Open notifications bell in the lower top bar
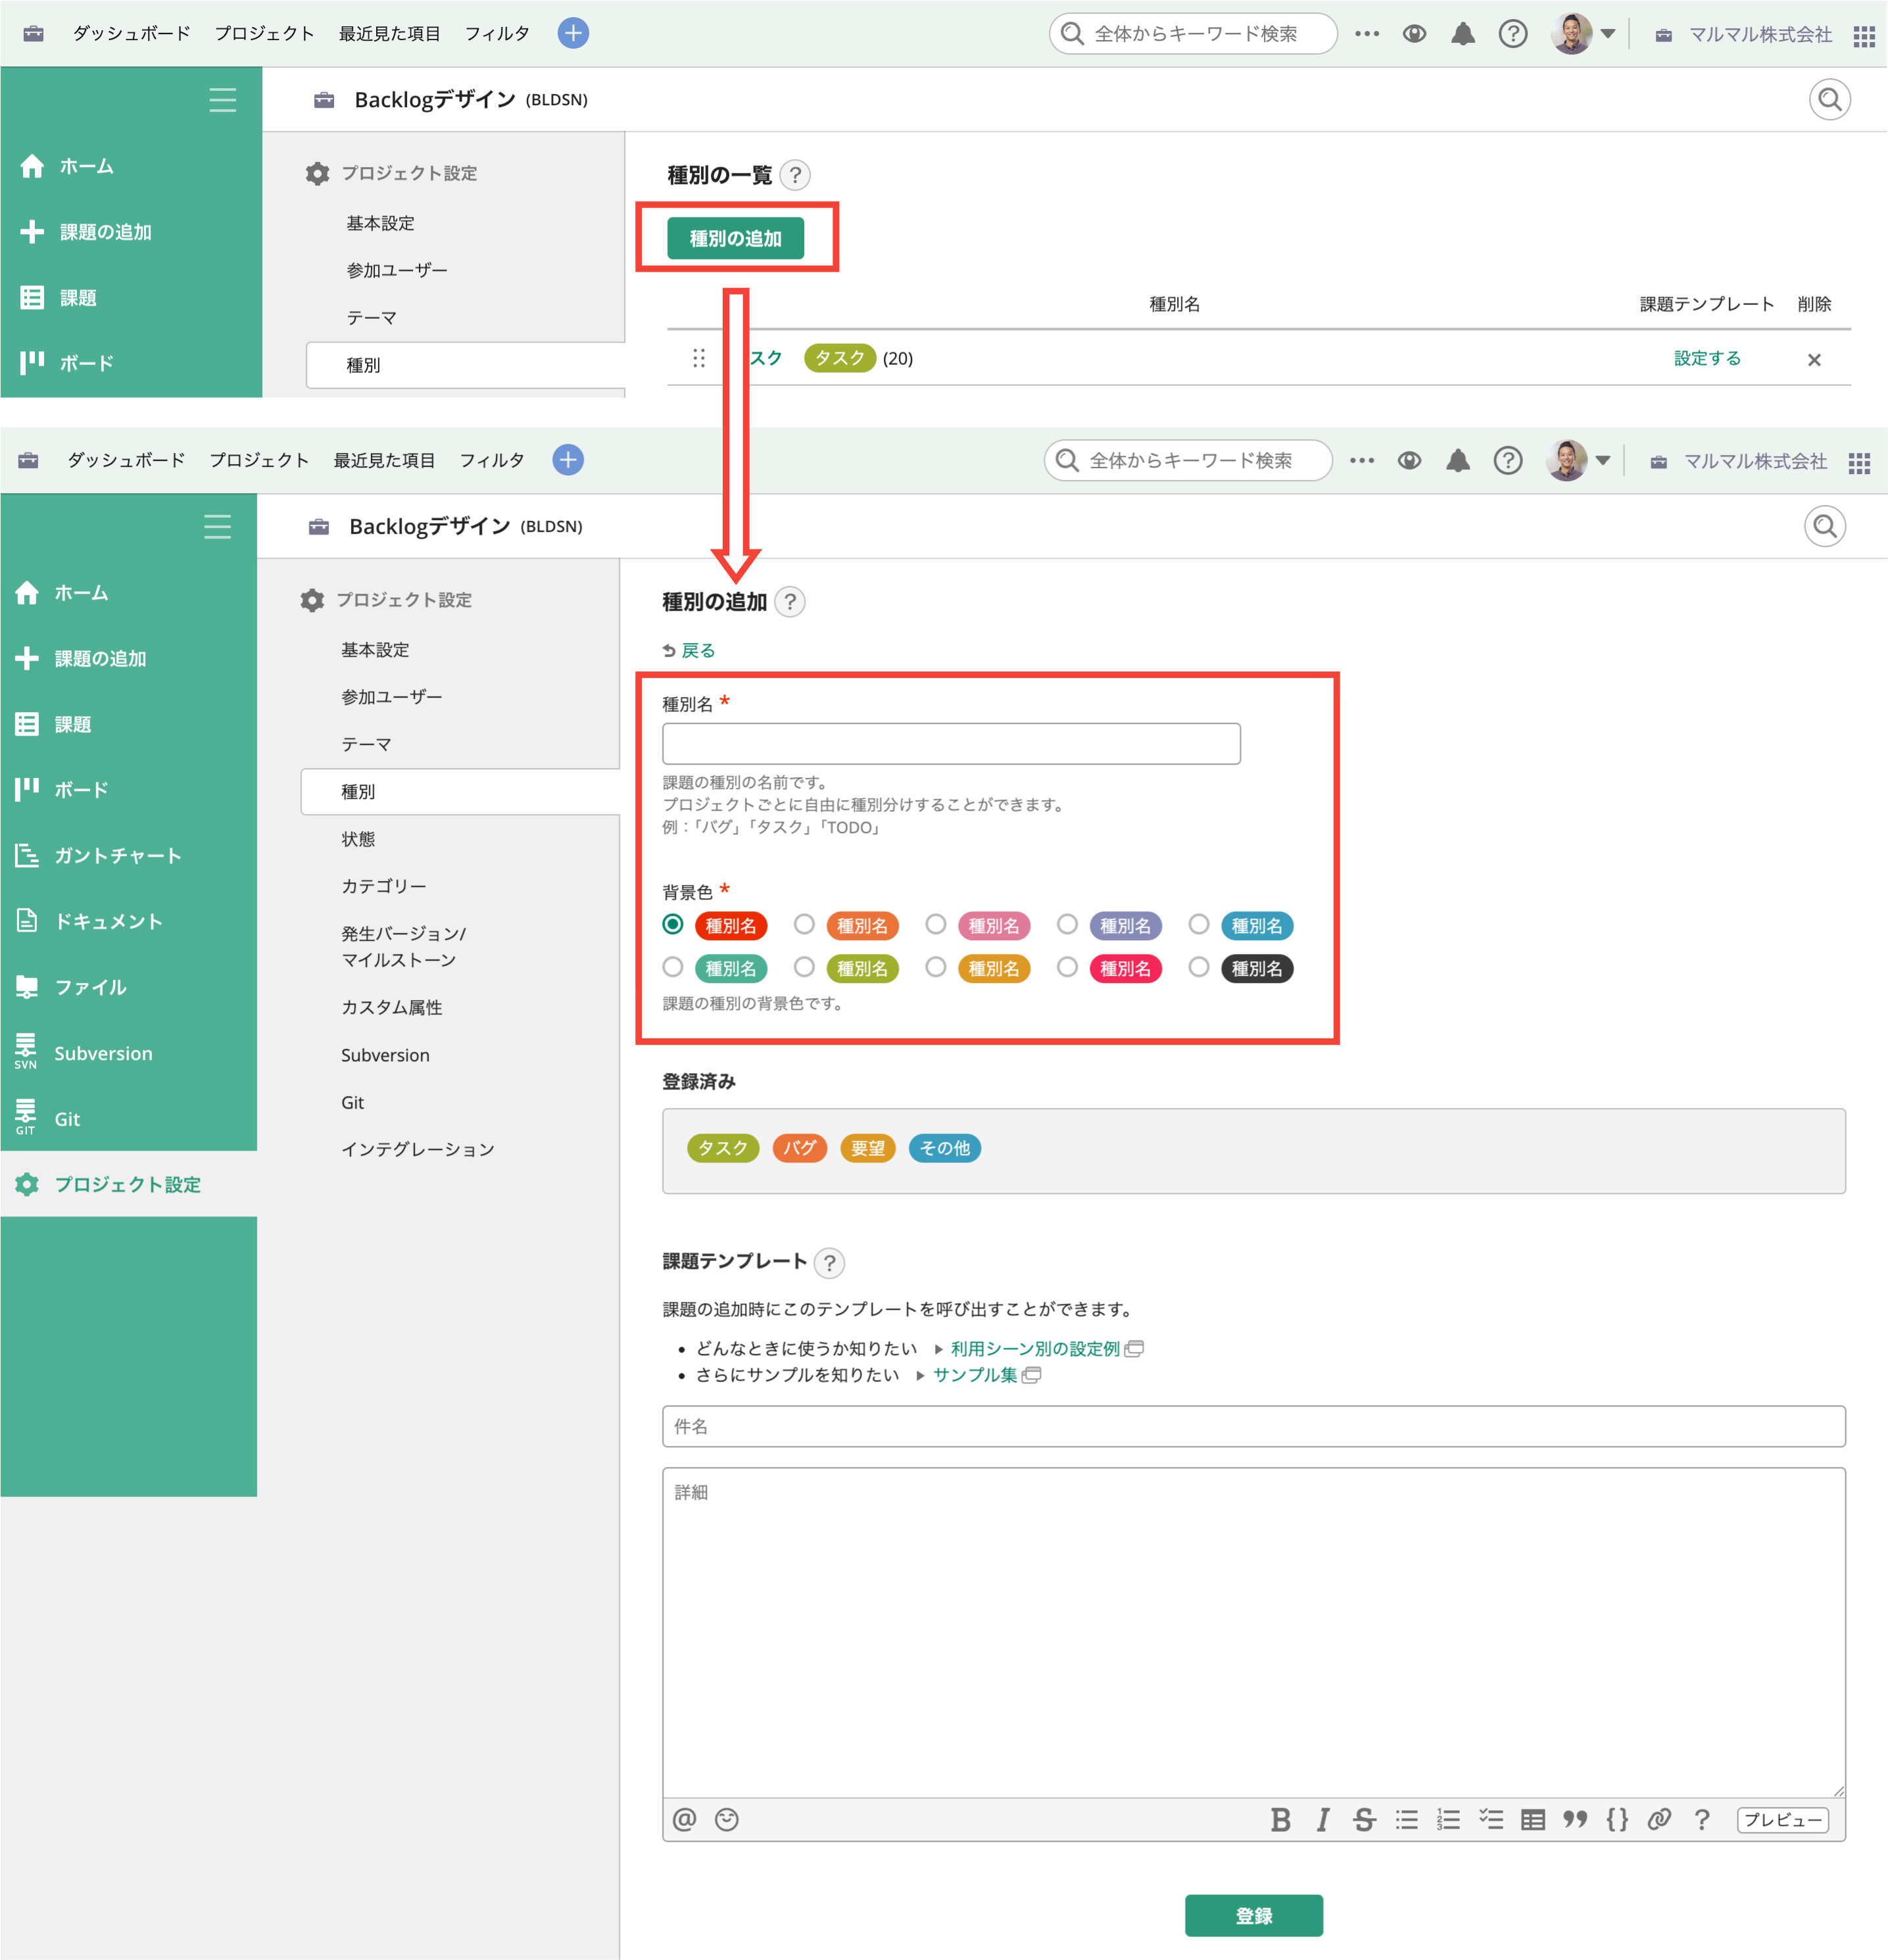Image resolution: width=1888 pixels, height=1960 pixels. point(1458,460)
